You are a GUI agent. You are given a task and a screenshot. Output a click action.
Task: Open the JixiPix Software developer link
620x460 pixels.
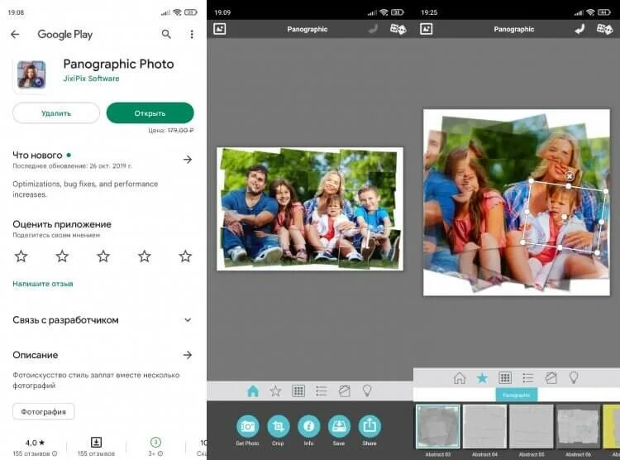click(91, 79)
